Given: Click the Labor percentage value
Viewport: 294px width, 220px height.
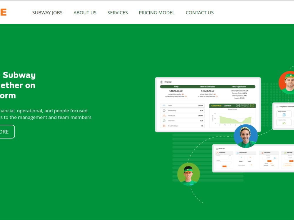Looking at the screenshot, I should 201,106.
